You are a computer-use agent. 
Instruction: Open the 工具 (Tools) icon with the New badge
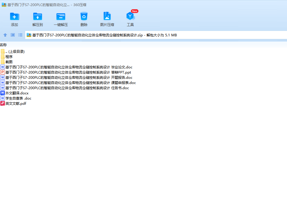click(x=130, y=16)
